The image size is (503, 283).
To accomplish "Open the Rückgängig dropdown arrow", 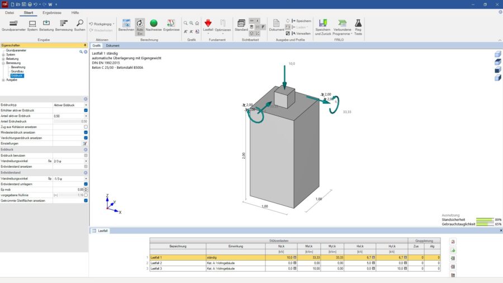I will pyautogui.click(x=113, y=25).
